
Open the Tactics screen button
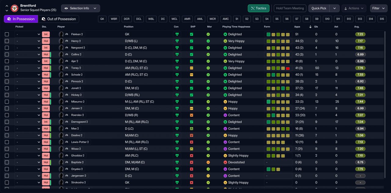pos(258,8)
